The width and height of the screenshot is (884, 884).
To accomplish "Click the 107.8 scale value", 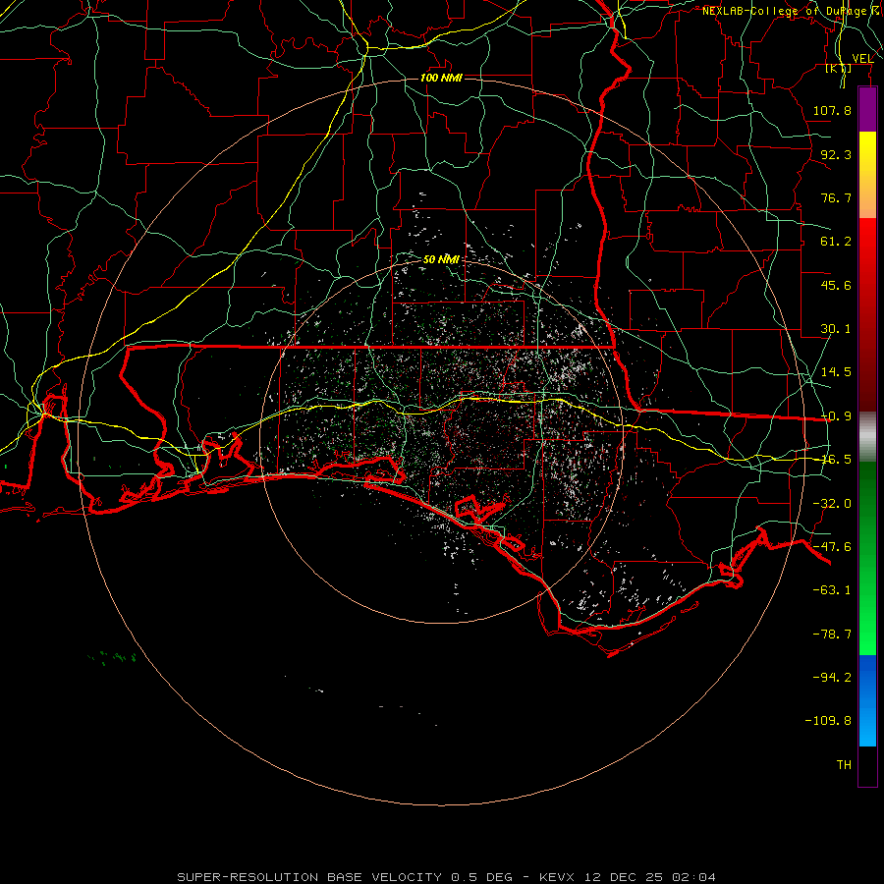I will pos(832,110).
